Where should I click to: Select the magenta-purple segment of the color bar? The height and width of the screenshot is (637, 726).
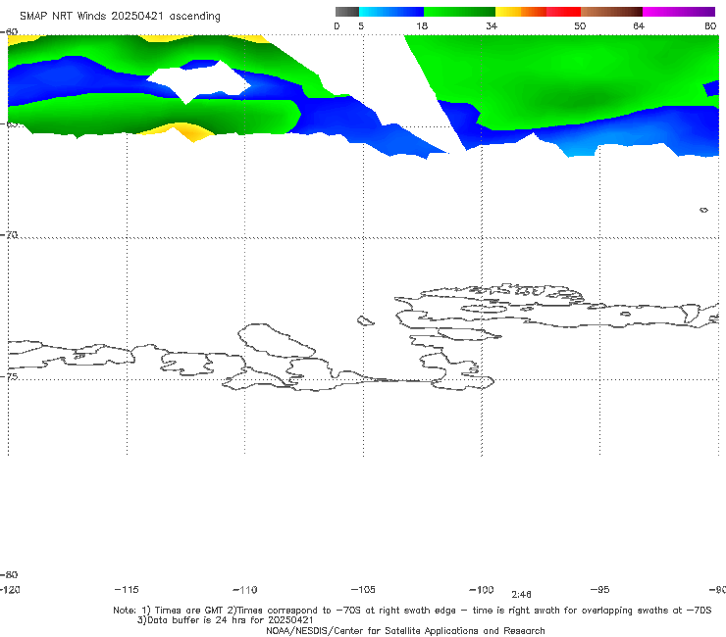tap(679, 12)
